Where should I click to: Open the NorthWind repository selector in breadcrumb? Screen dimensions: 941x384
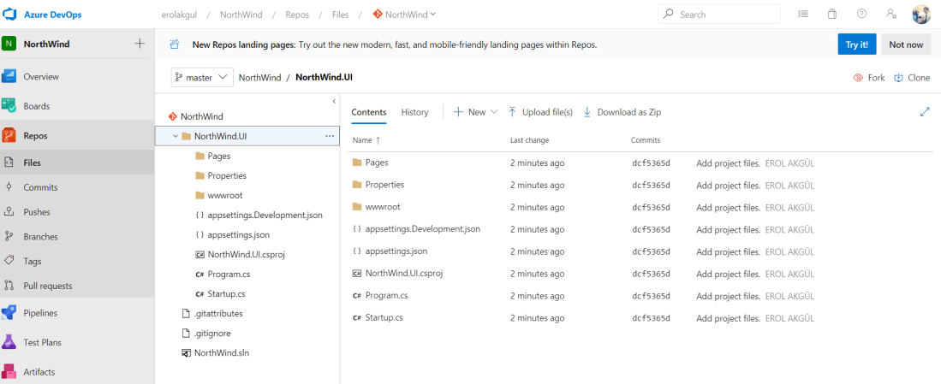(404, 15)
